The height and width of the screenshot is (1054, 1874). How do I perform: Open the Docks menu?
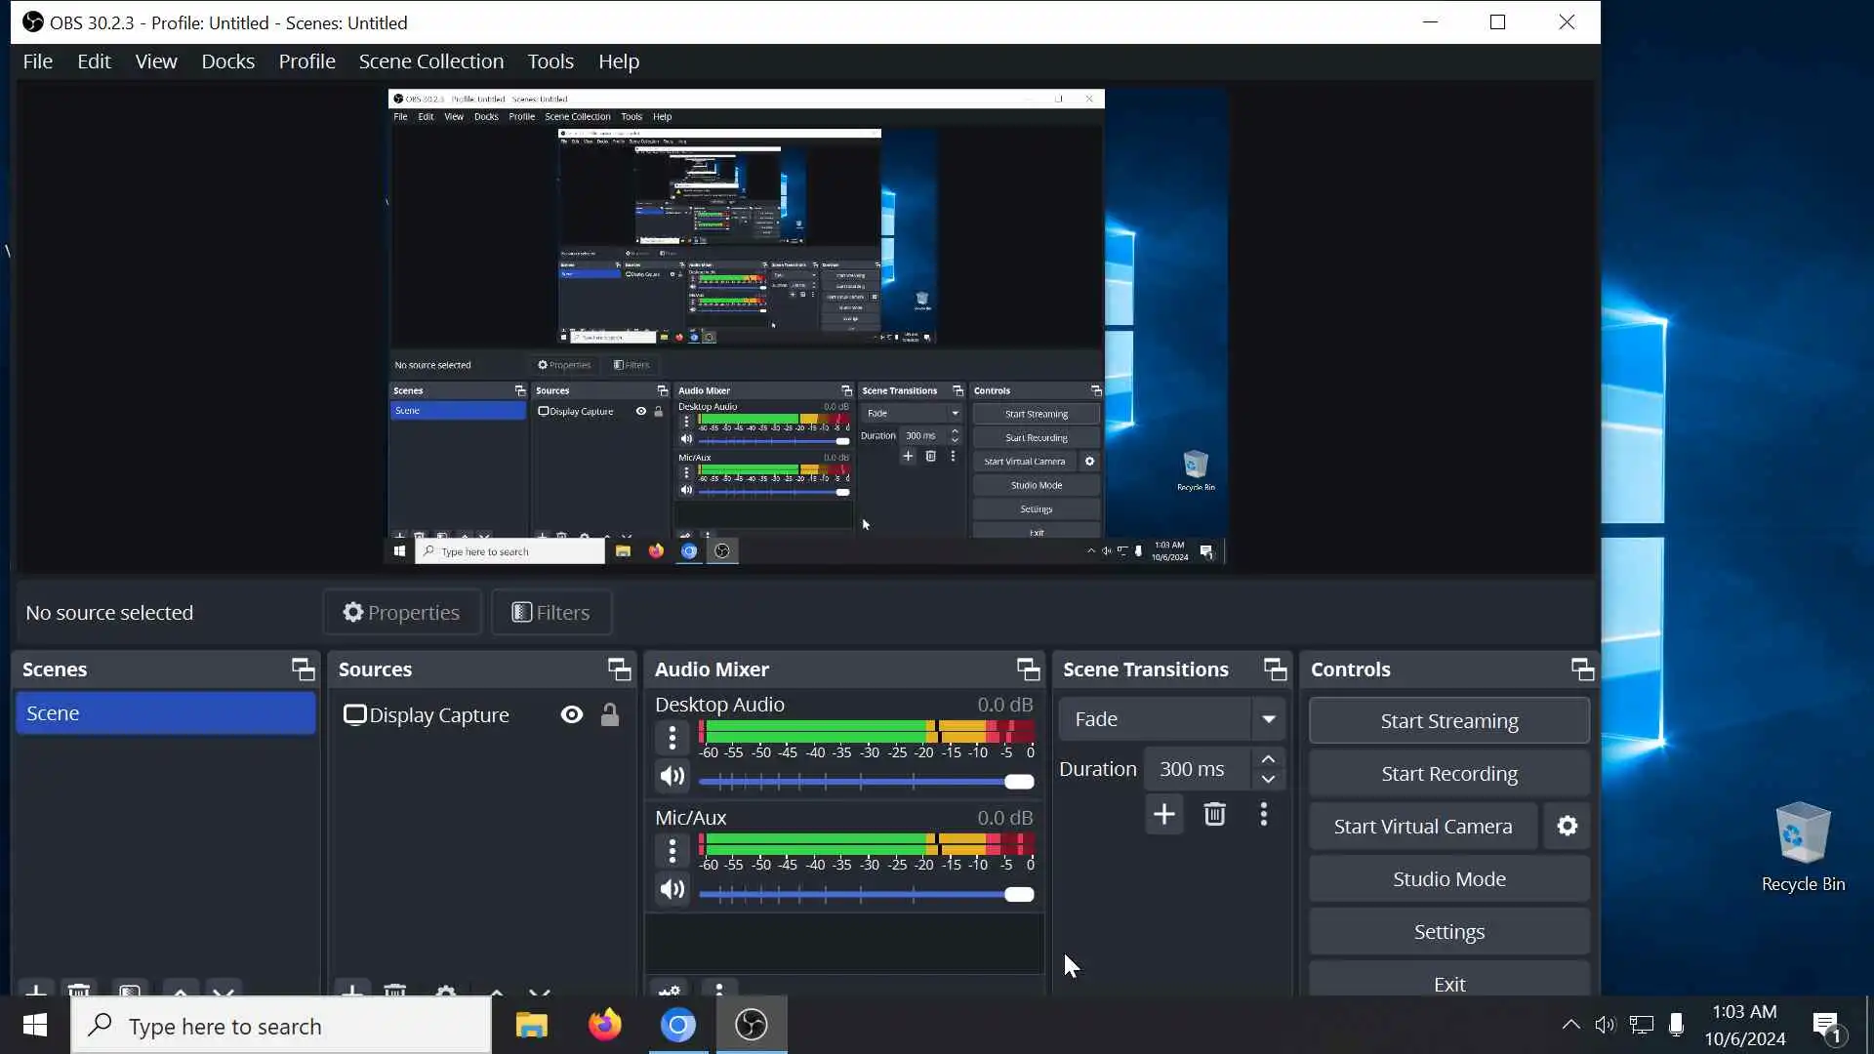[x=227, y=61]
